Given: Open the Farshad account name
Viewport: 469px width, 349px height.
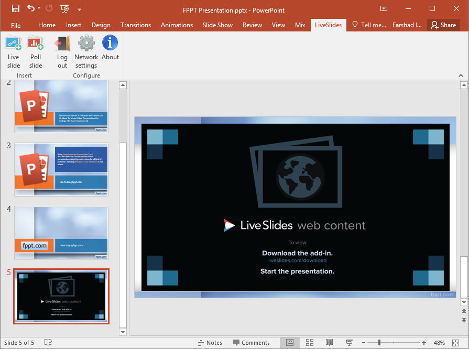Looking at the screenshot, I should pyautogui.click(x=407, y=25).
